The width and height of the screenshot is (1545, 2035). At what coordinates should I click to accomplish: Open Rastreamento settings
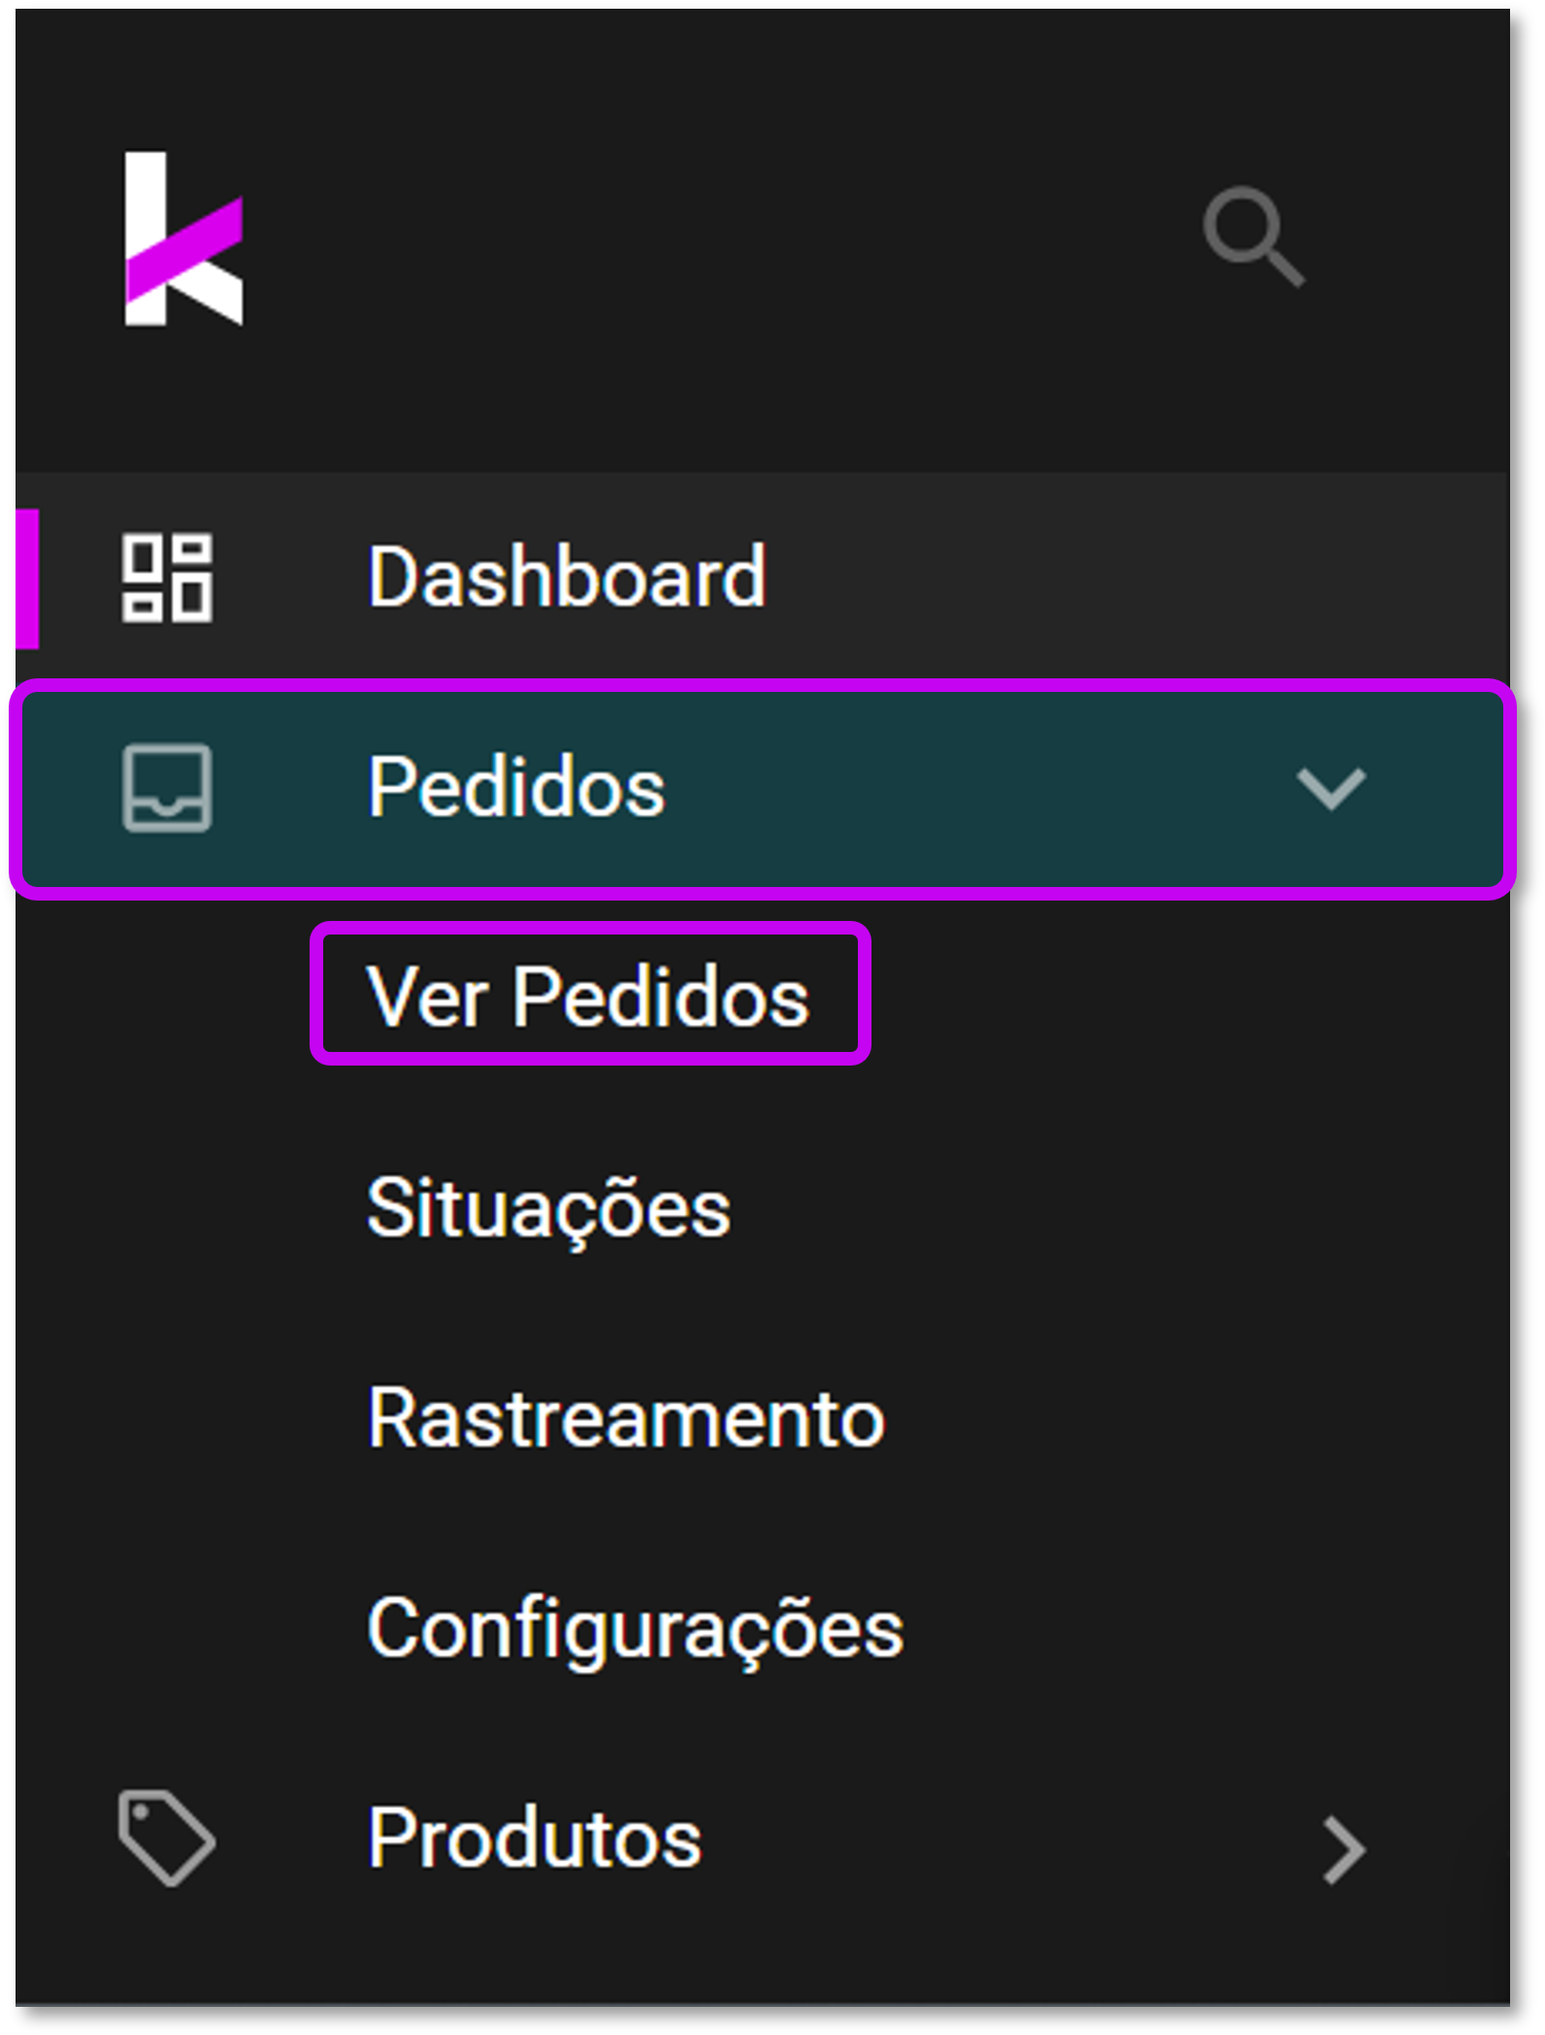click(626, 1417)
